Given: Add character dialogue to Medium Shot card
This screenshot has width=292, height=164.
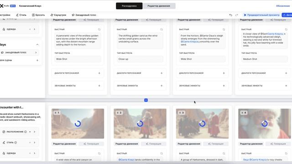Looking at the screenshot, I should (x=286, y=73).
